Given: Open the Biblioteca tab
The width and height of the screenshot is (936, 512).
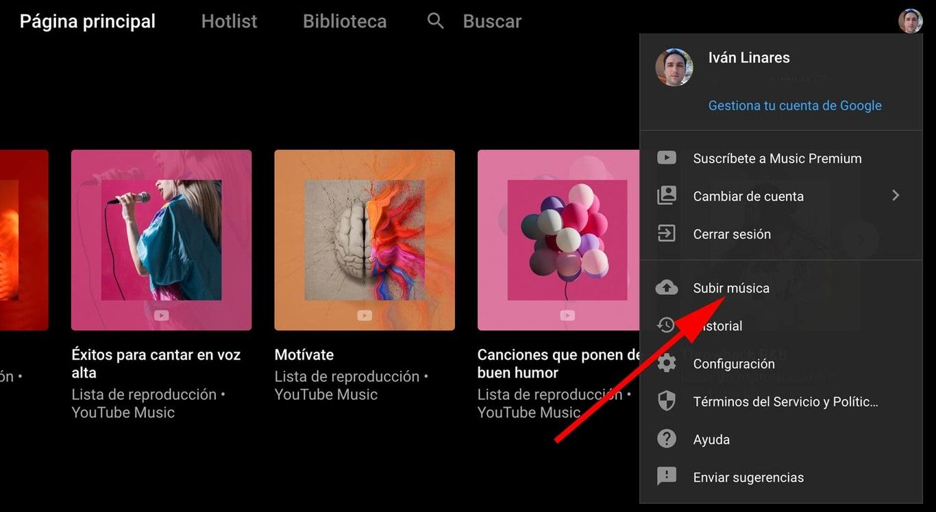Looking at the screenshot, I should (345, 21).
